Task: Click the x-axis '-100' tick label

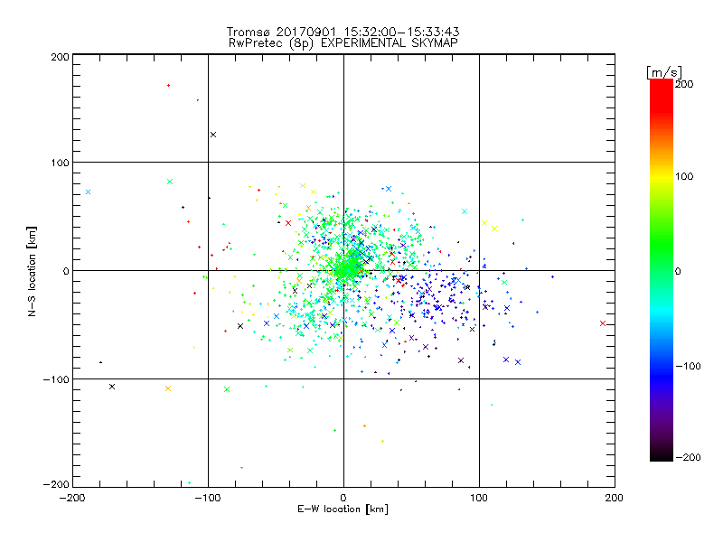Action: [x=208, y=498]
